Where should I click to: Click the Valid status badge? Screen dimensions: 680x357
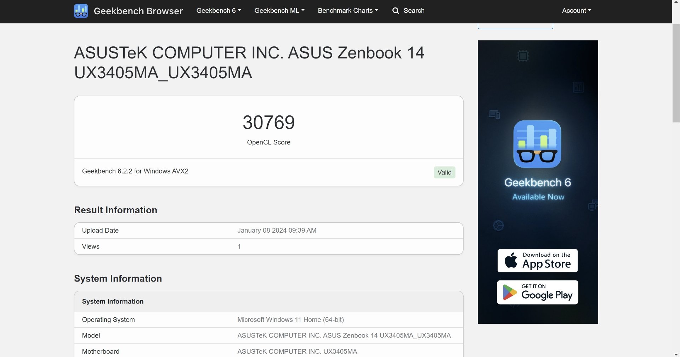pyautogui.click(x=444, y=172)
